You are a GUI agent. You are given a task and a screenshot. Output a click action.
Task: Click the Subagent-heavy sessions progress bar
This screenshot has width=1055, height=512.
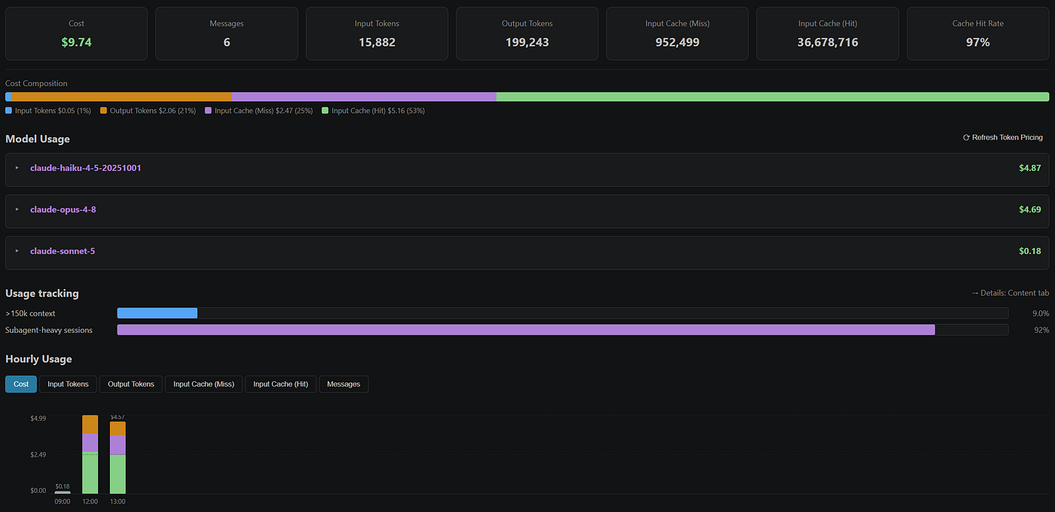(562, 330)
